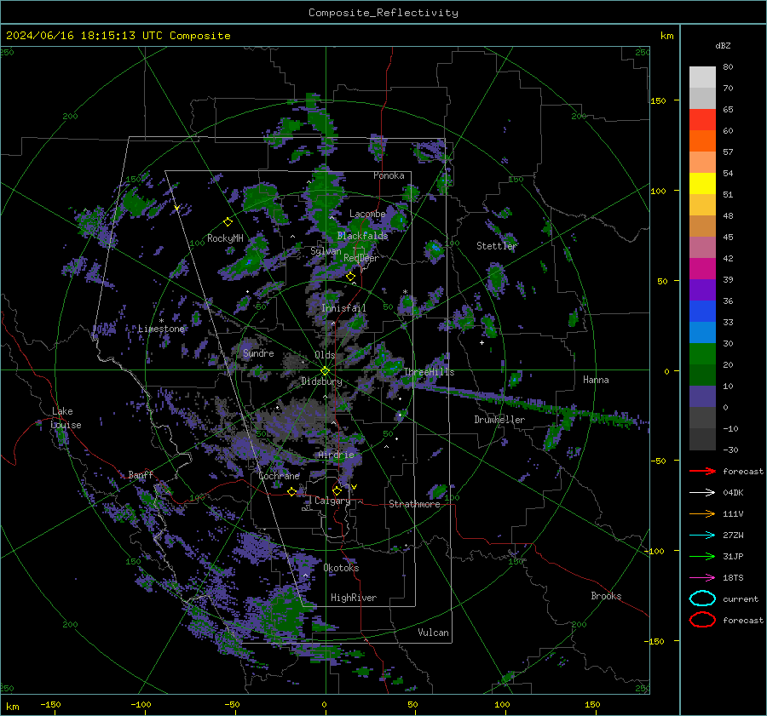This screenshot has height=716, width=767.
Task: Click the Okotoks city label
Action: coord(341,568)
